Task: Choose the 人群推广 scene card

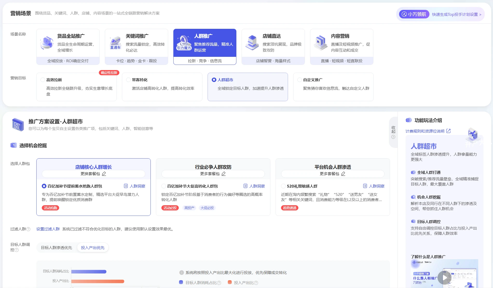Action: coord(205,47)
